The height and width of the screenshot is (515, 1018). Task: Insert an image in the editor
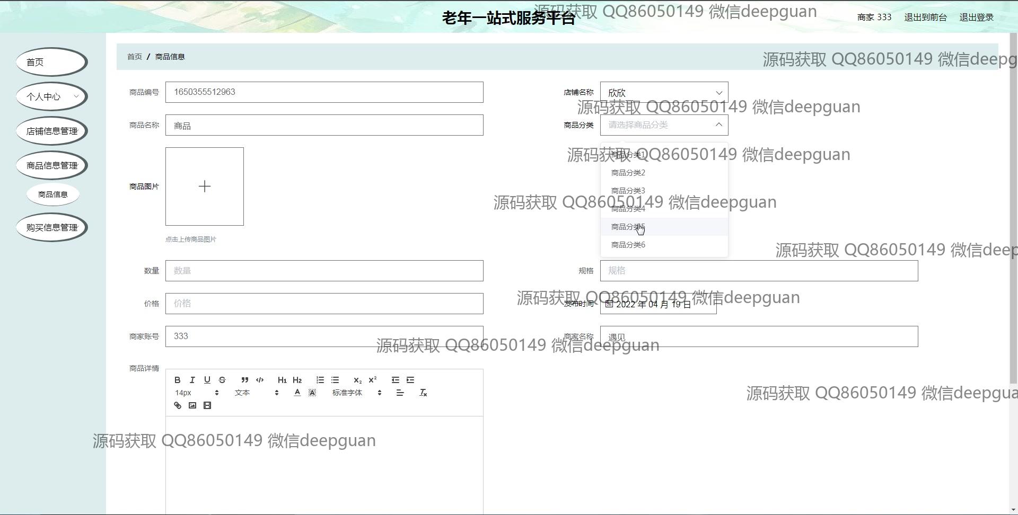pos(192,405)
